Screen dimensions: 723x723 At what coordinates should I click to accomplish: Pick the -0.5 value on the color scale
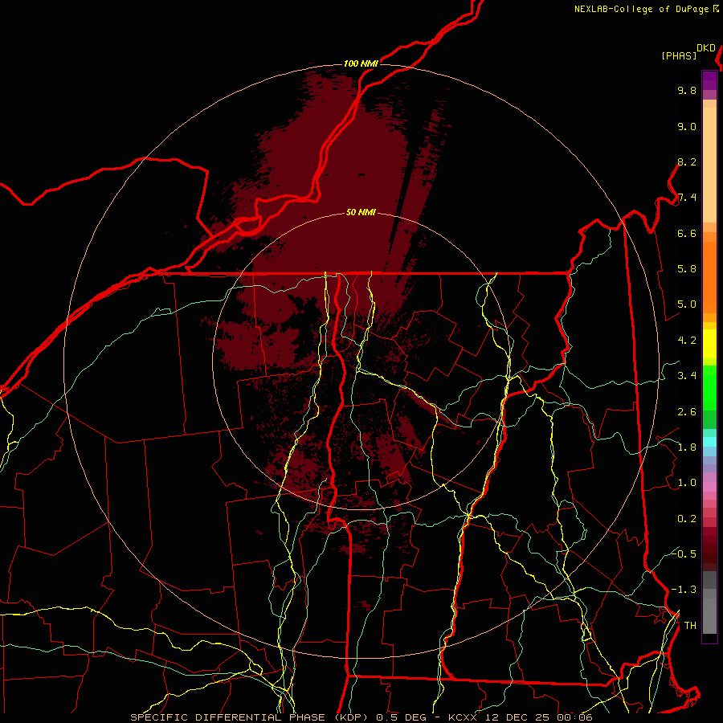684,553
